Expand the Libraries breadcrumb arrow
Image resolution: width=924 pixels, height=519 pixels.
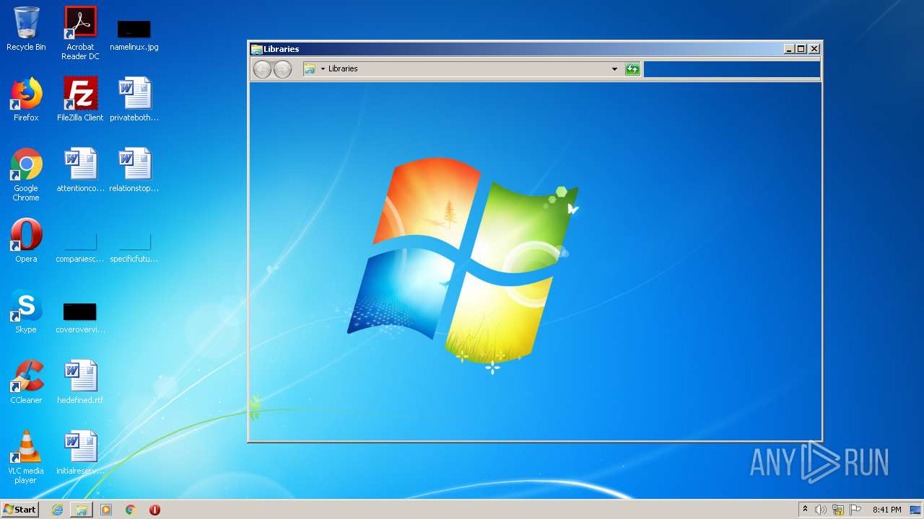323,69
